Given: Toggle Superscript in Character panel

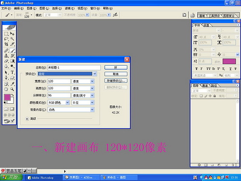Looking at the screenshot, I should 219,69.
